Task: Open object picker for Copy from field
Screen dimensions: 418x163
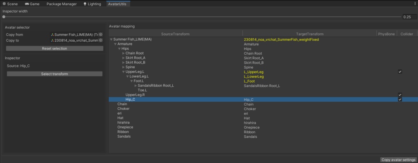Action: coord(100,35)
